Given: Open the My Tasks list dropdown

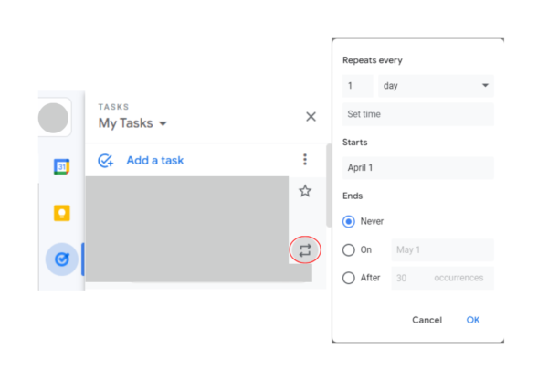Looking at the screenshot, I should (132, 123).
